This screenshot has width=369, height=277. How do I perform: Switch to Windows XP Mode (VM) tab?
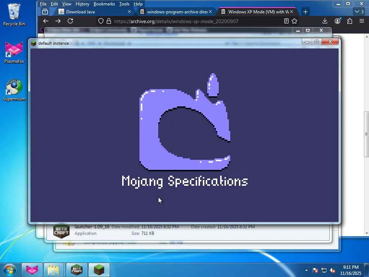click(258, 12)
